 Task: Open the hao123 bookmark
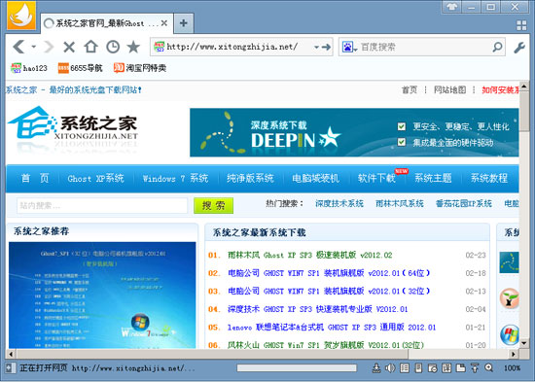coord(29,68)
